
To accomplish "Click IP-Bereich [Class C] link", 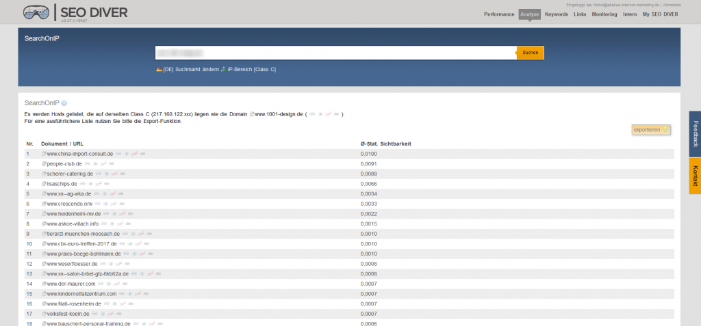I will (x=252, y=70).
